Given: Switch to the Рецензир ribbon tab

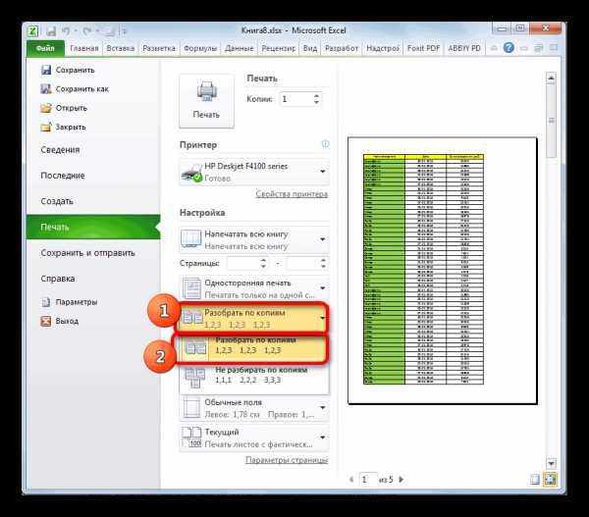Looking at the screenshot, I should (279, 48).
